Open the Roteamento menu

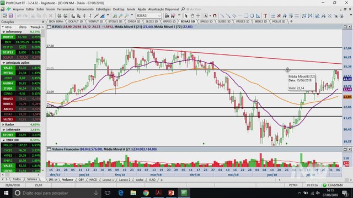coord(85,9)
